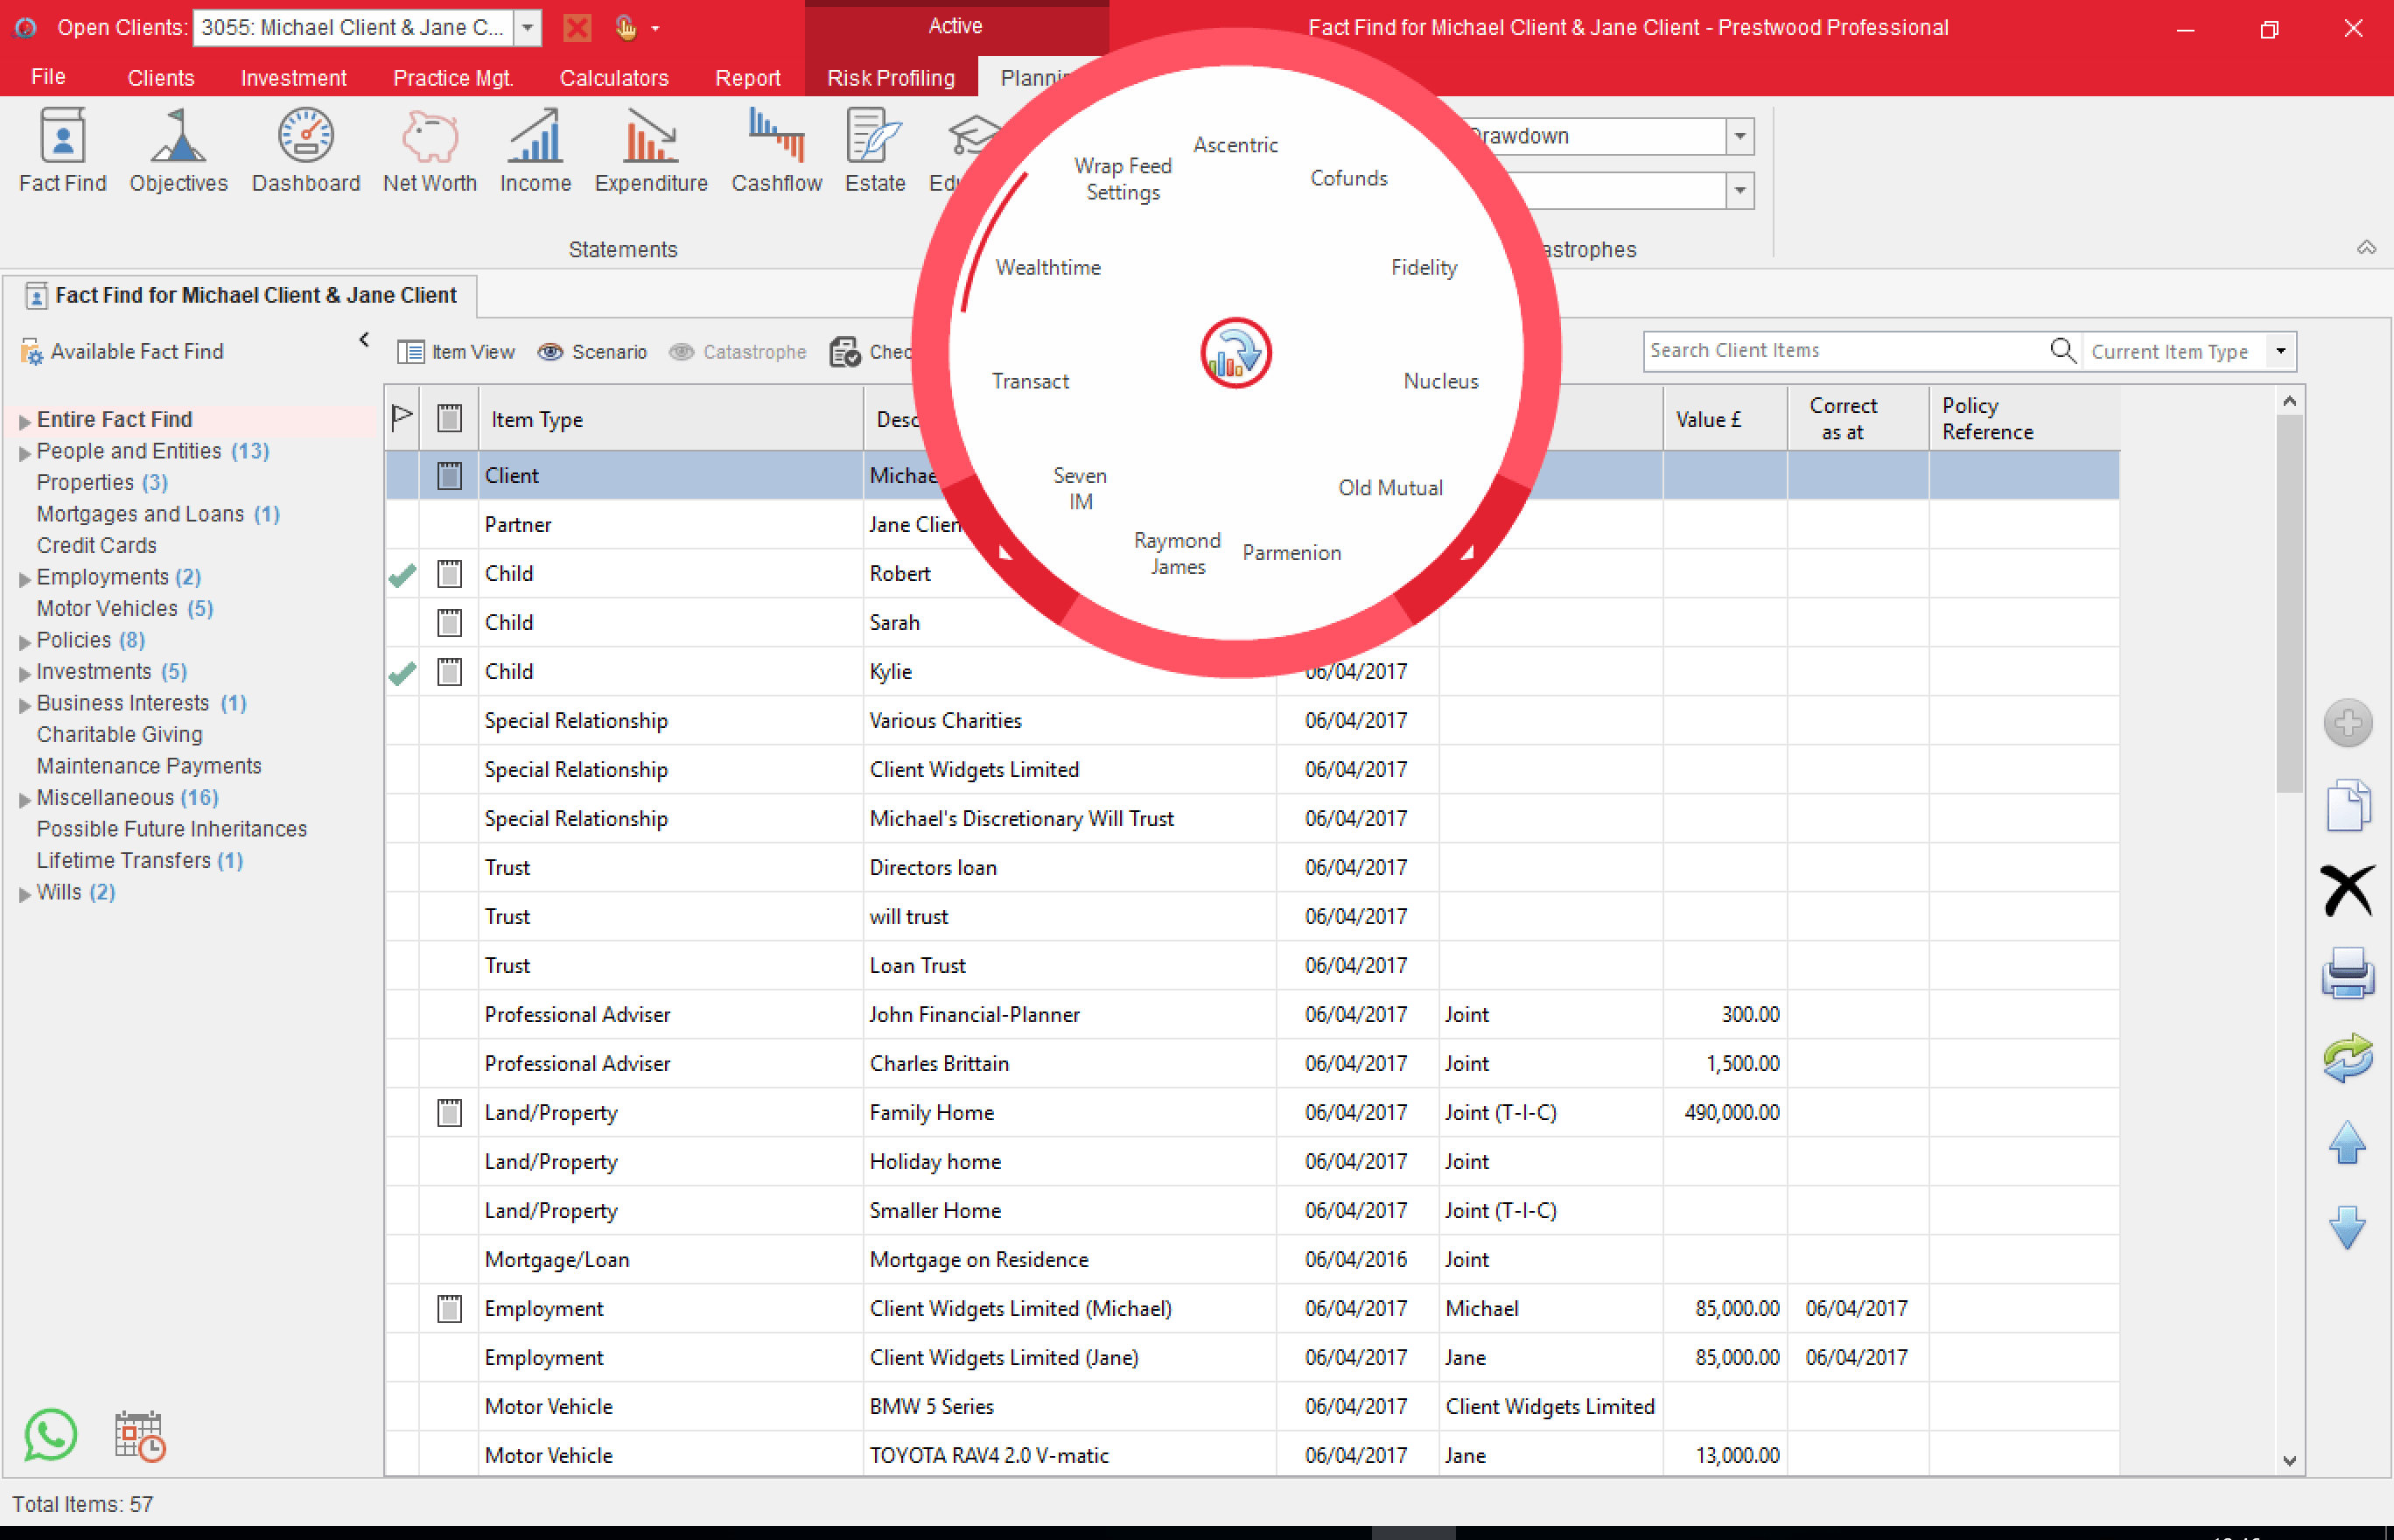Expand the Investments tree item
This screenshot has height=1540, width=2394.
[x=24, y=671]
